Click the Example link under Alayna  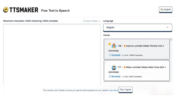(116, 55)
